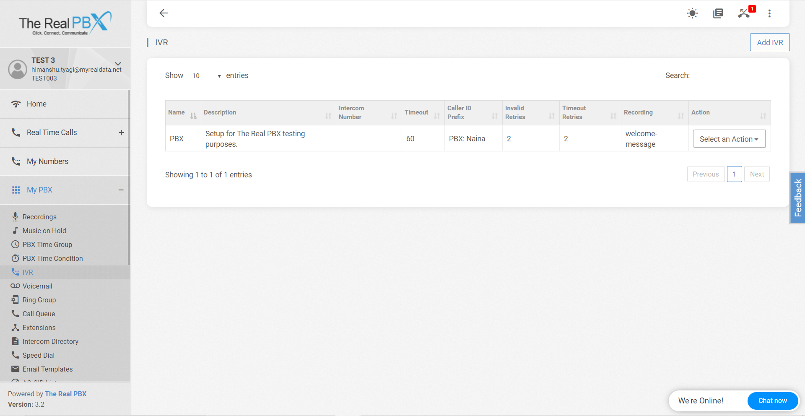Follow The Real PBX footer link
Image resolution: width=805 pixels, height=416 pixels.
tap(65, 394)
